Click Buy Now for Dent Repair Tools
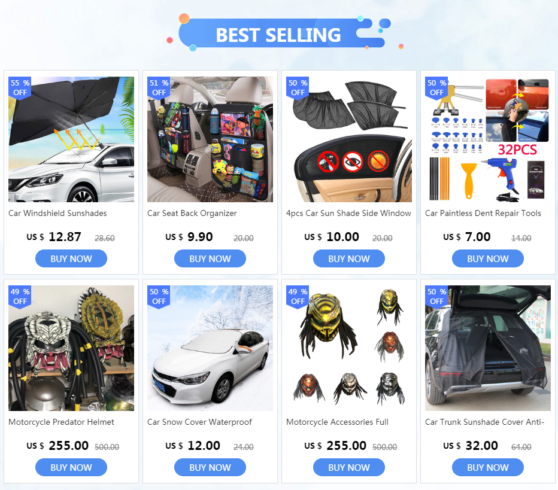 coord(488,258)
